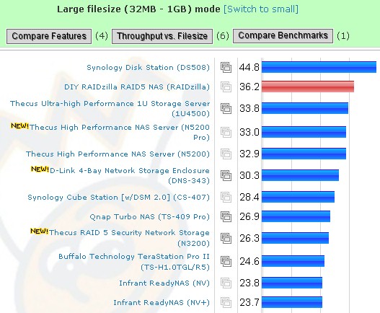Toggle compare icon for Buffalo TeraStation Pro II

226,261
